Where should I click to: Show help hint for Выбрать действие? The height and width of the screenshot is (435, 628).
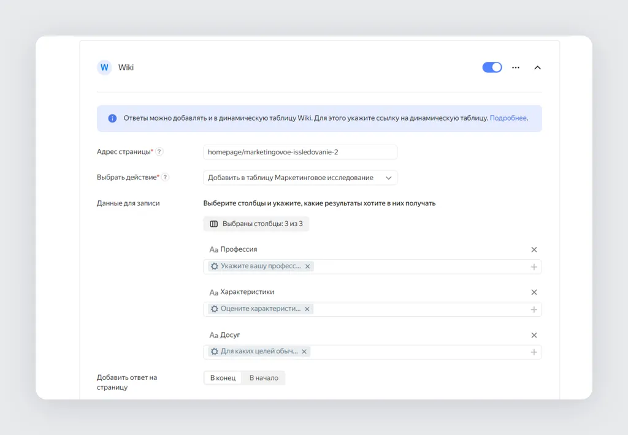click(x=165, y=177)
